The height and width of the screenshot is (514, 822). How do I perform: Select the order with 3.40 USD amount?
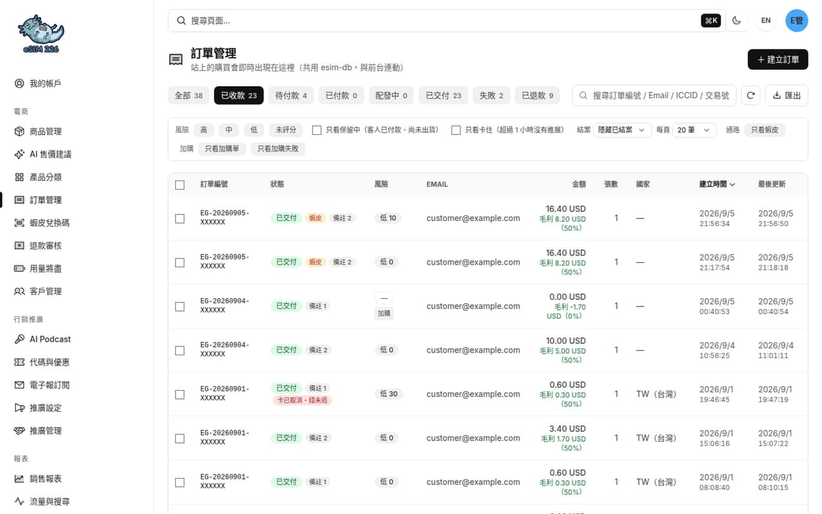point(180,438)
